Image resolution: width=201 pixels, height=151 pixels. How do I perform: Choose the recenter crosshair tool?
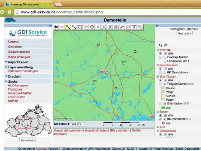coord(92,27)
